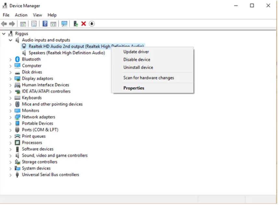Open the View menu
This screenshot has height=205, width=279.
(x=37, y=15)
